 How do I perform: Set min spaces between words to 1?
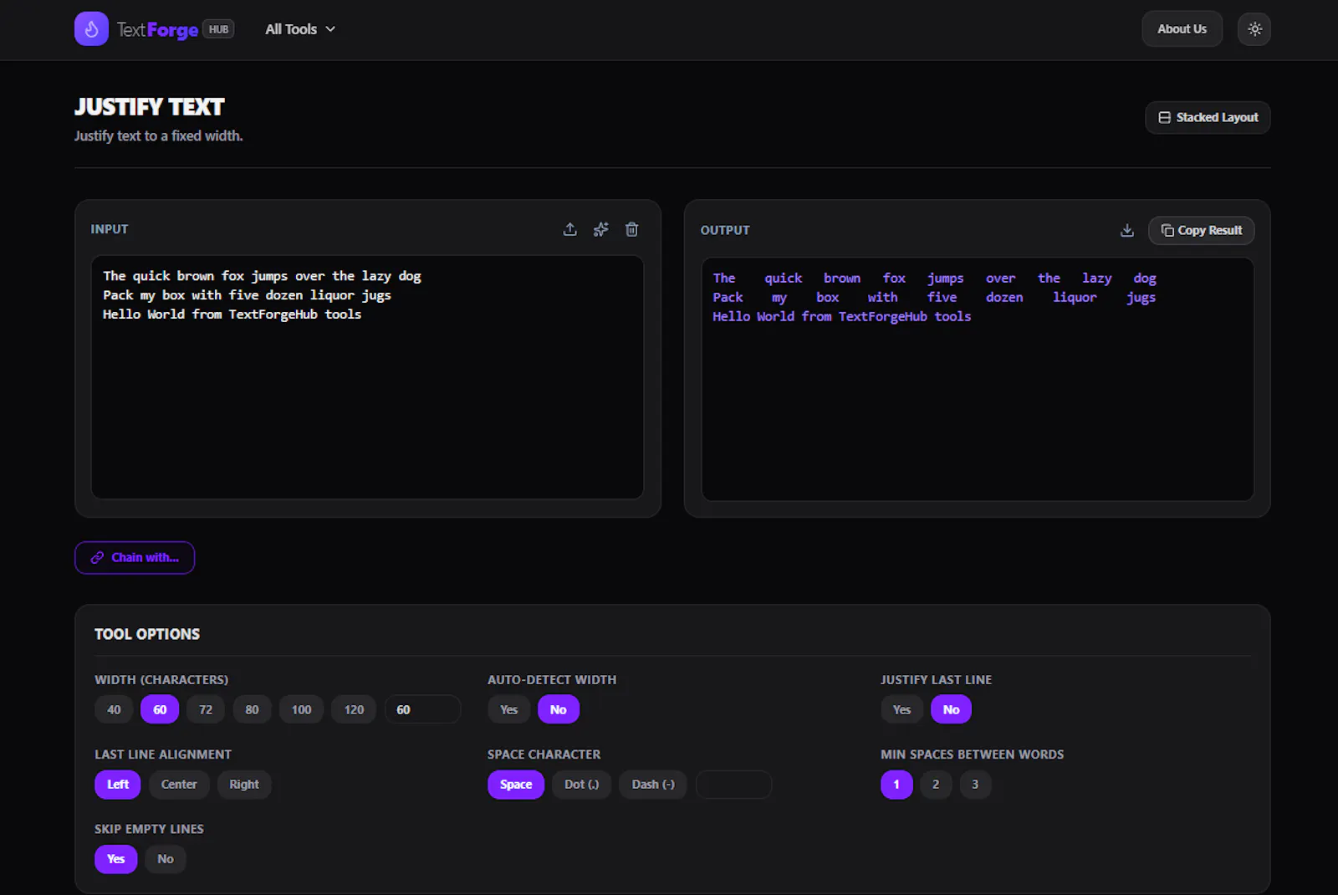[896, 785]
